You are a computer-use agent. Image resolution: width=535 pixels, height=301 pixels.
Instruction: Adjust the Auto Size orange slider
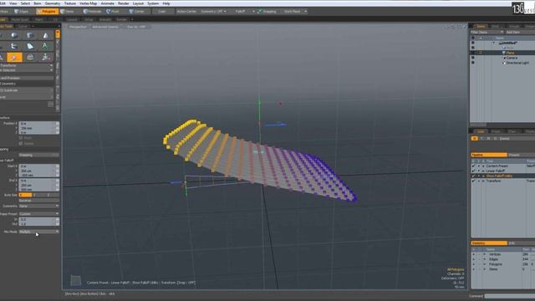click(26, 195)
